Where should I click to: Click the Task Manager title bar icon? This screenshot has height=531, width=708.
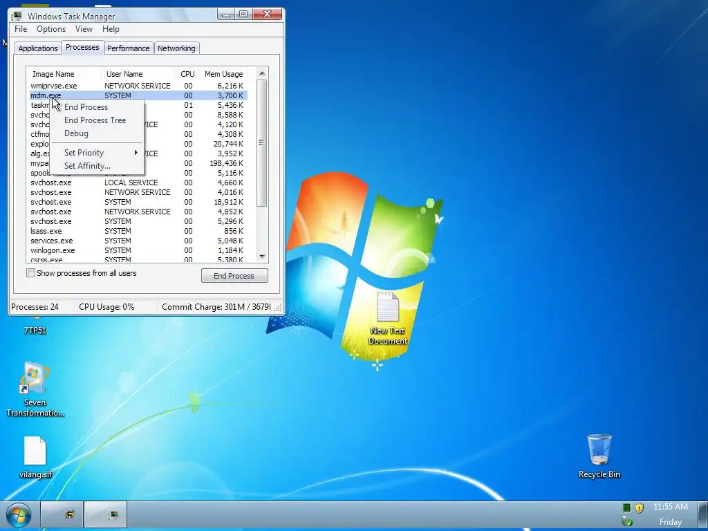[17, 16]
